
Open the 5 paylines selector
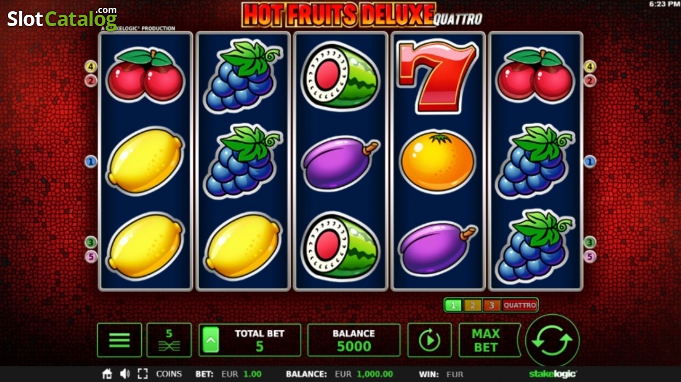point(169,340)
